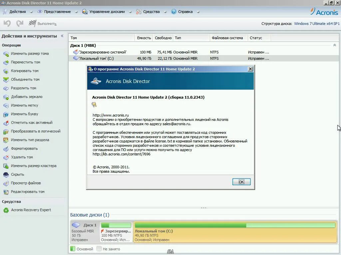The image size is (341, 255).
Task: Click OK in the About dialog
Action: coord(241,182)
